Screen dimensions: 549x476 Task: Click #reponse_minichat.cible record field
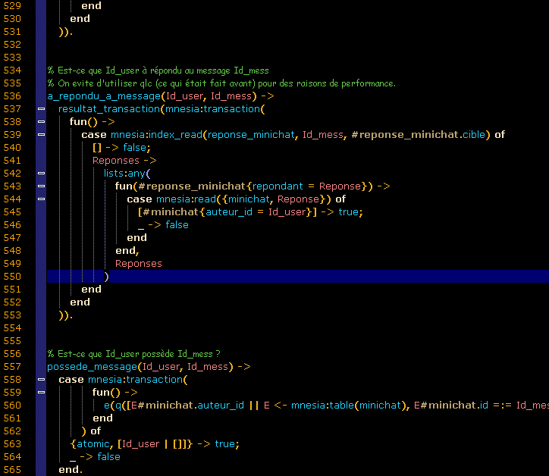(x=419, y=135)
